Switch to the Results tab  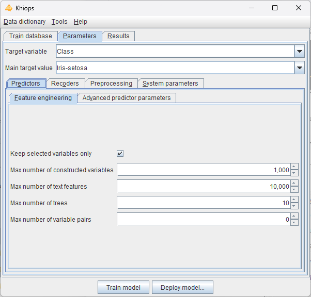(118, 36)
